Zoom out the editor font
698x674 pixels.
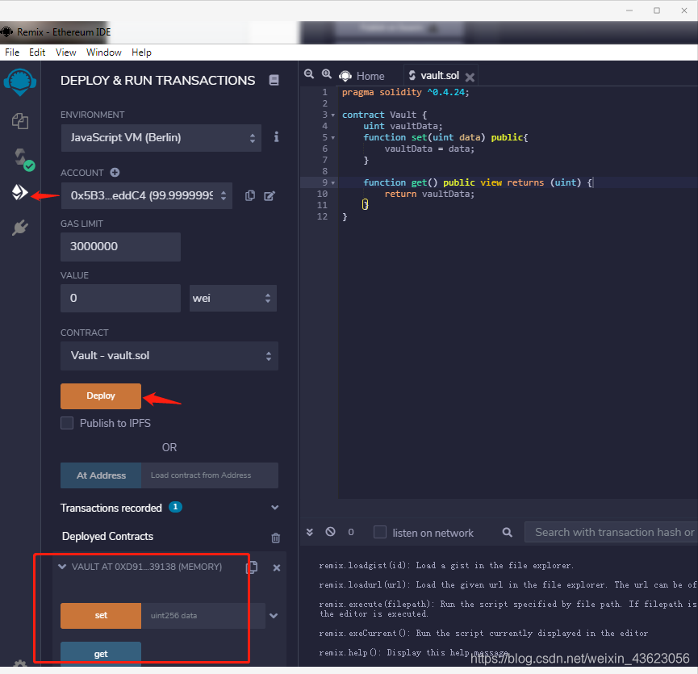(x=309, y=74)
